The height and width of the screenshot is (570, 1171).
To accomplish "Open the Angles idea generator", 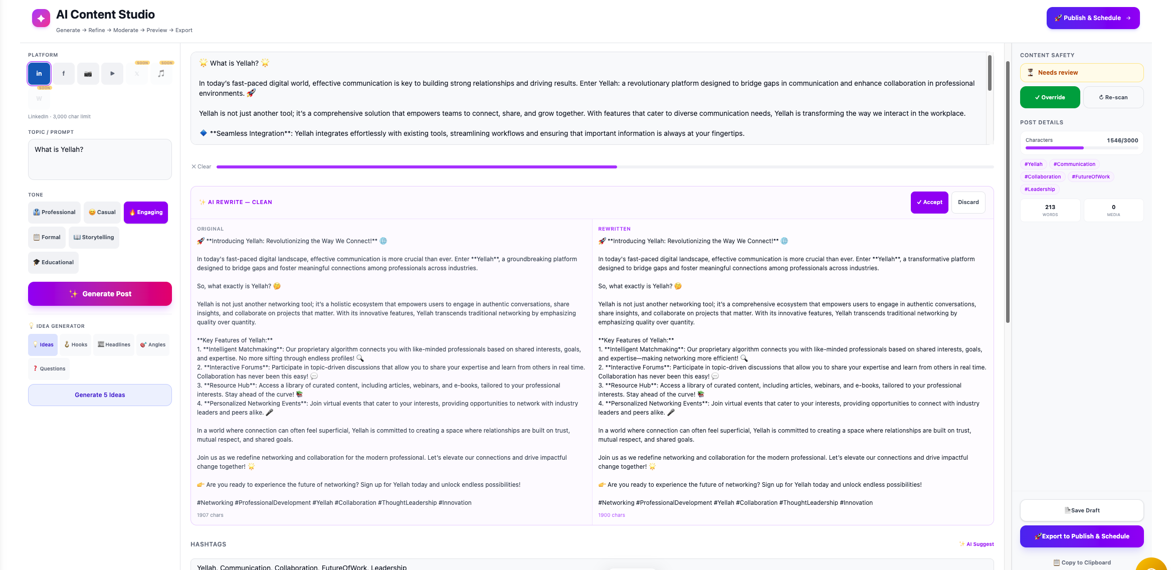I will tap(153, 344).
